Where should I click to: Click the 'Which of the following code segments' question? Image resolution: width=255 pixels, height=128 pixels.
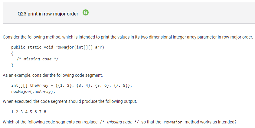(119, 122)
